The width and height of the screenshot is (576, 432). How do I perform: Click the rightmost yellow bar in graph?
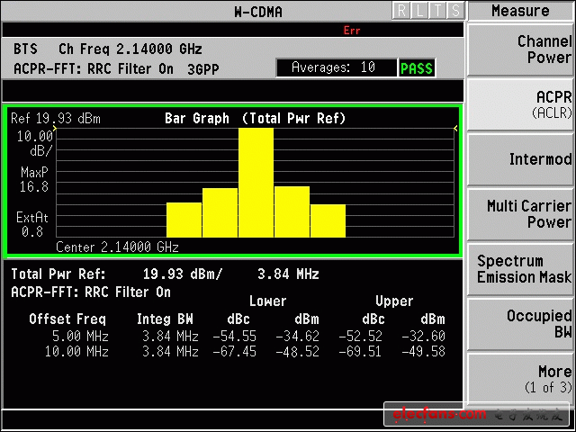(328, 220)
